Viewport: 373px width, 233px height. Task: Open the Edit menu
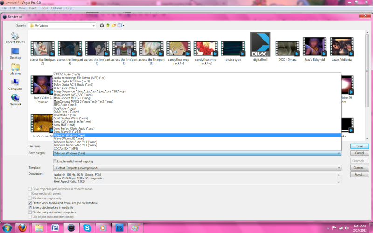(13, 8)
